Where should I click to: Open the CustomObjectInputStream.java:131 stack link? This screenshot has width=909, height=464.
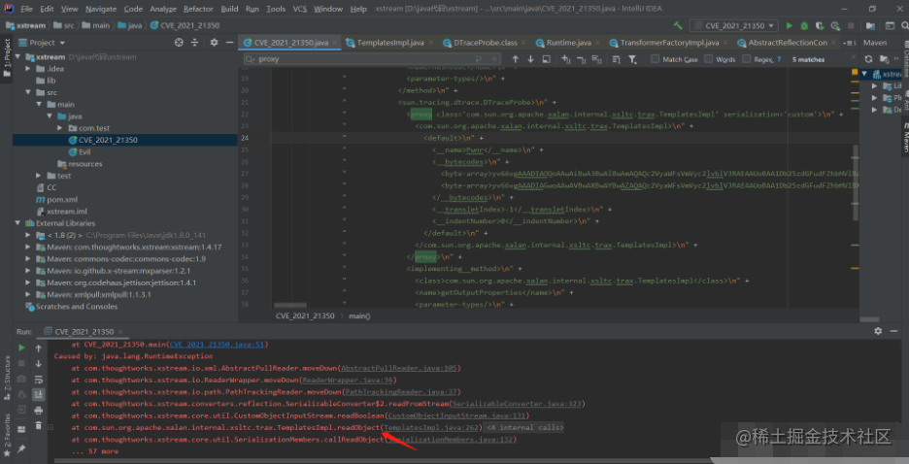456,415
